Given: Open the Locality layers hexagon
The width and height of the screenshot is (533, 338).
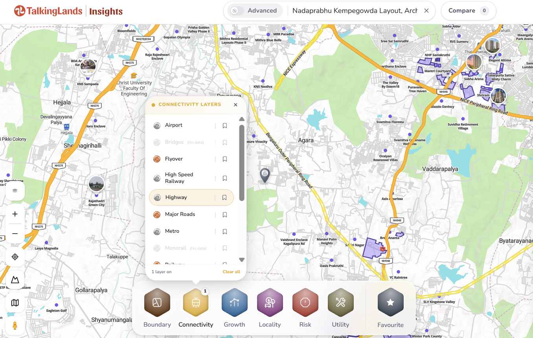Looking at the screenshot, I should pos(270,302).
